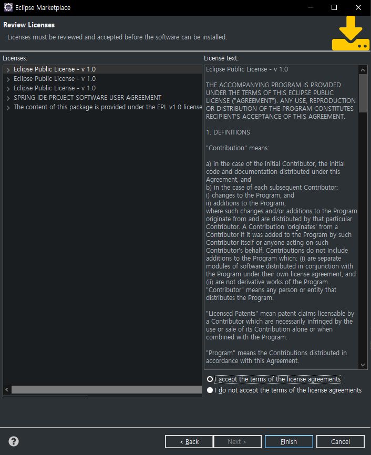Select "I do not accept" radio button

click(x=210, y=390)
